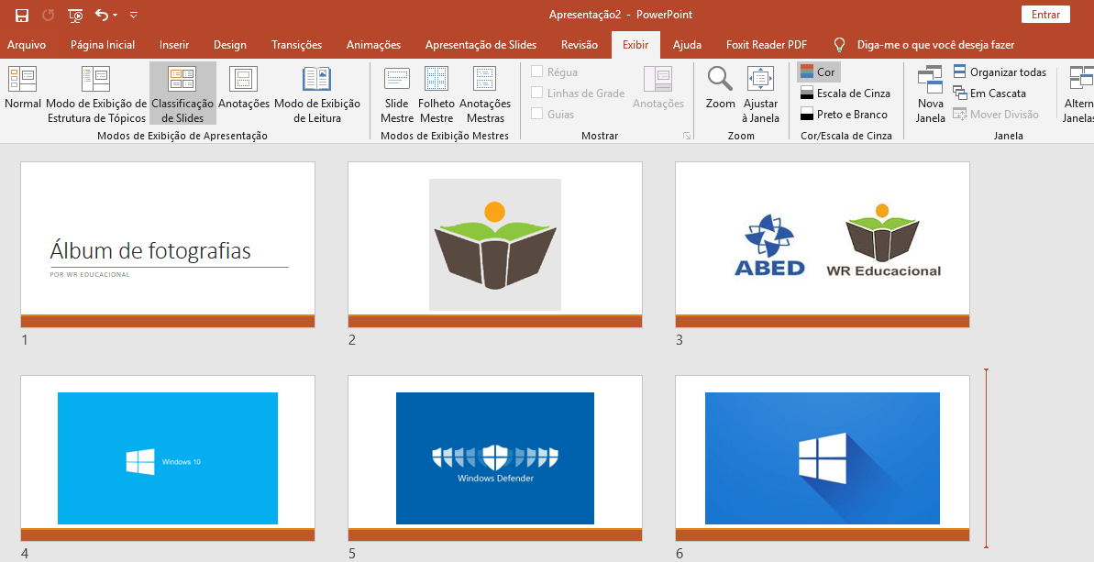Image resolution: width=1094 pixels, height=562 pixels.
Task: Open the Slide Mestre view
Action: click(x=396, y=92)
